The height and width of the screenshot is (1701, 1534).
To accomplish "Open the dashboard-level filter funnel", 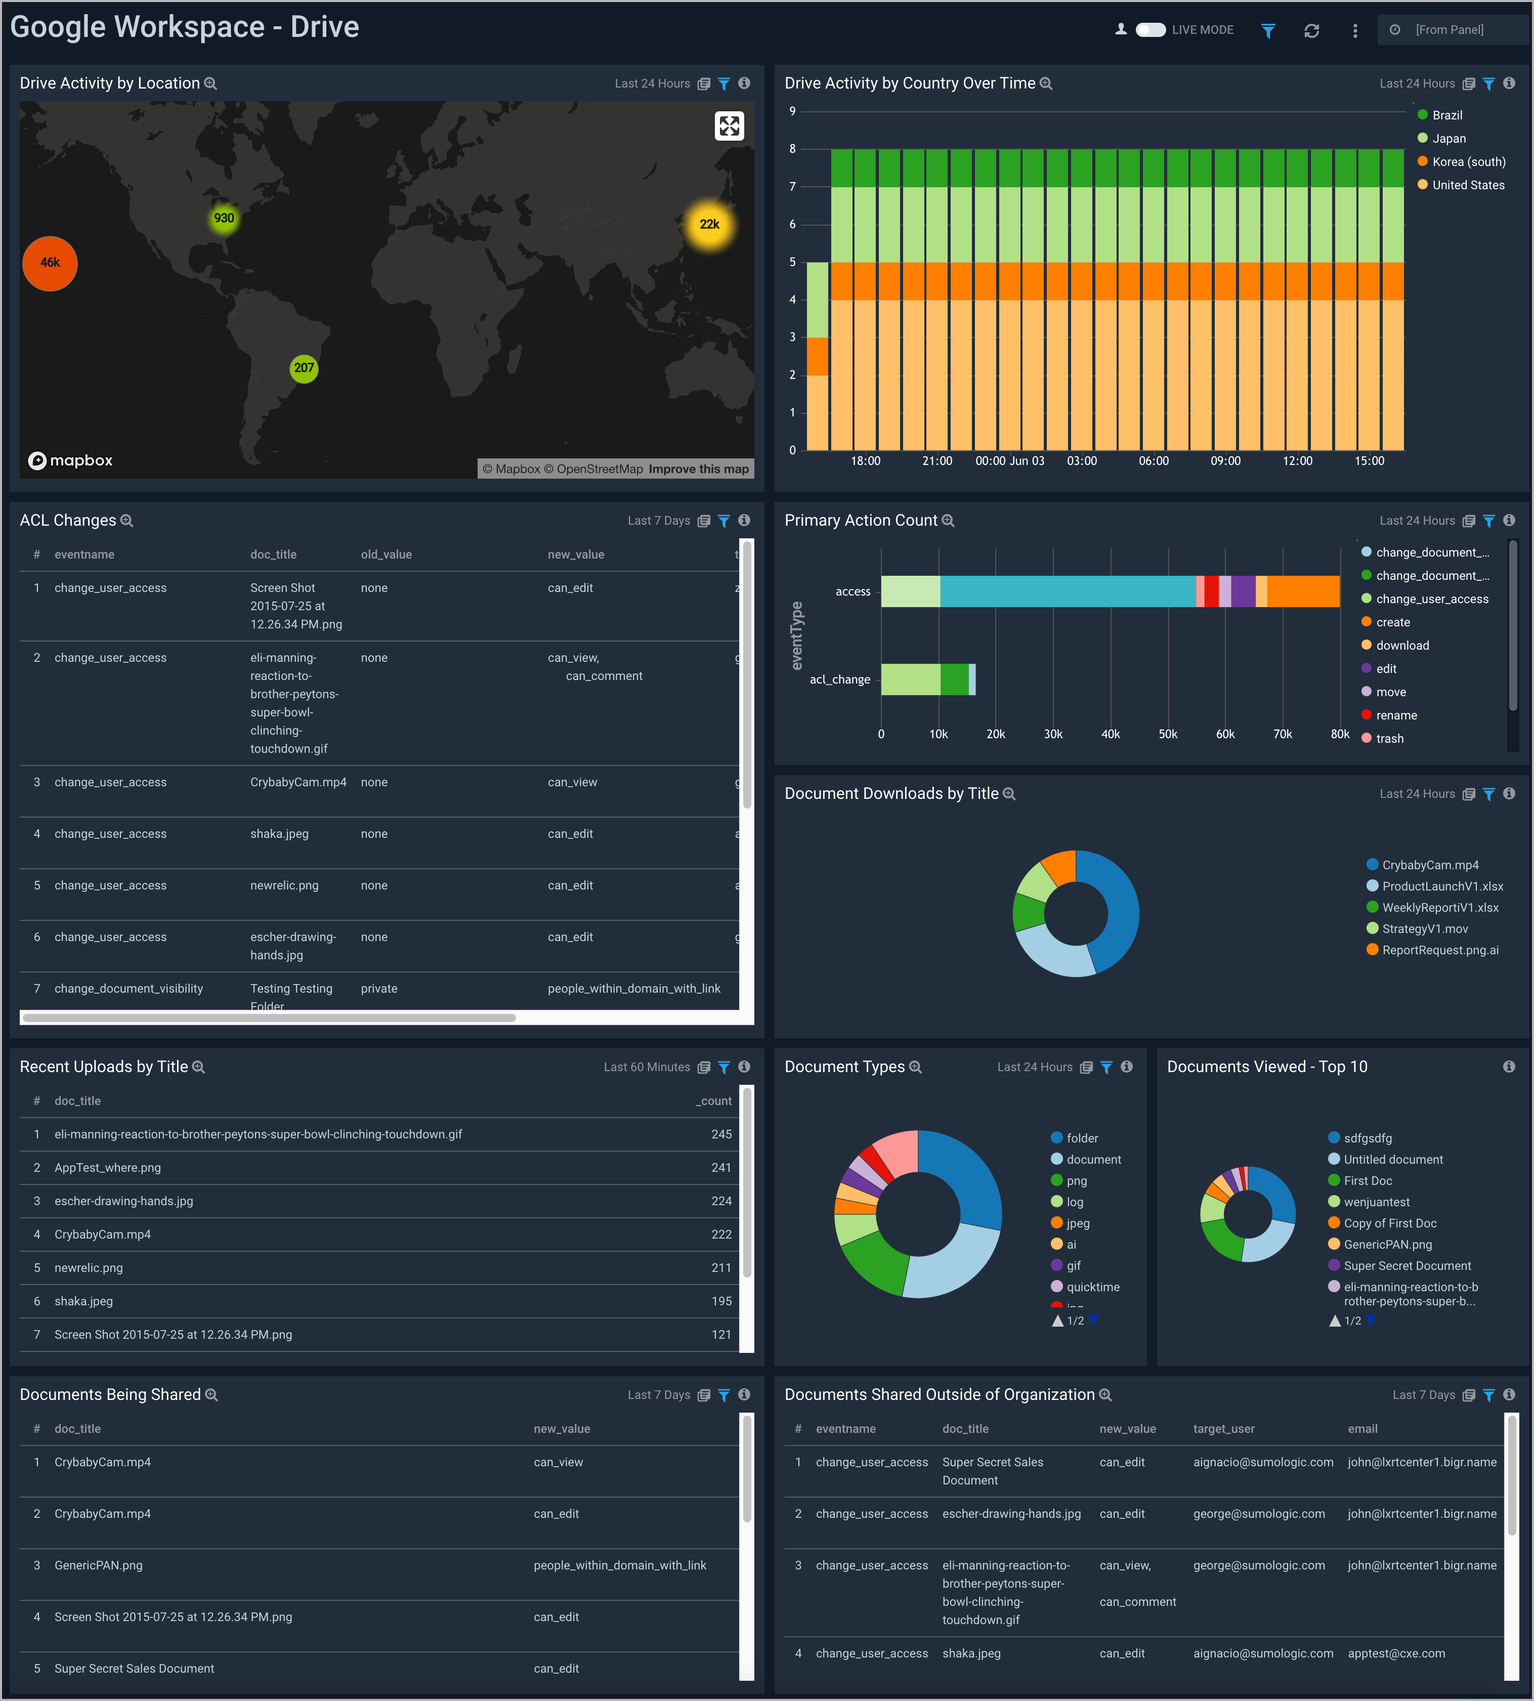I will [x=1268, y=30].
